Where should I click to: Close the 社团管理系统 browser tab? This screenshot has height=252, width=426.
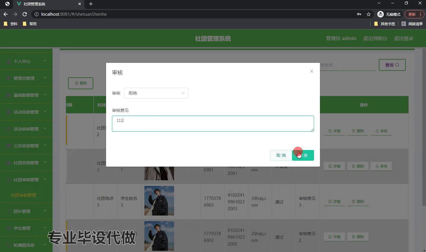pos(80,4)
